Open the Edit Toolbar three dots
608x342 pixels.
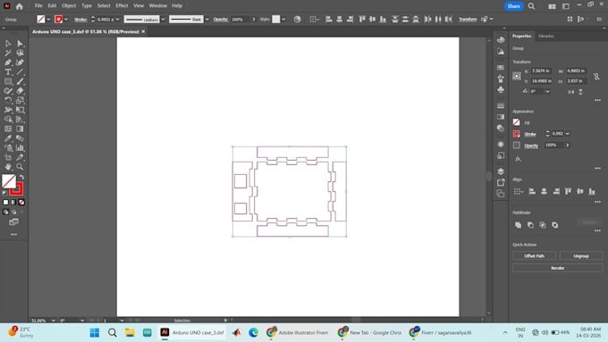(x=14, y=234)
